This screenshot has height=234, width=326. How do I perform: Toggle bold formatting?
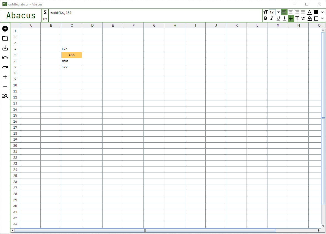(x=266, y=18)
